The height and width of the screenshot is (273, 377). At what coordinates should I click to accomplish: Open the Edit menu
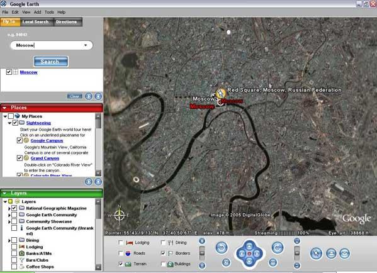15,12
